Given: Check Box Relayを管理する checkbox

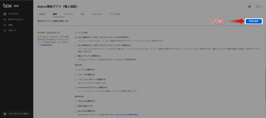Looking at the screenshot, I should [x=76, y=111].
